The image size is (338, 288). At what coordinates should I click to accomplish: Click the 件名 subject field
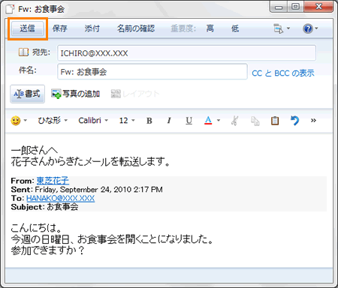(x=152, y=72)
